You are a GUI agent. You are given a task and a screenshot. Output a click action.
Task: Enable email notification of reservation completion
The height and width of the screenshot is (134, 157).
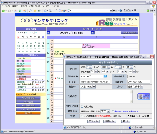113,111
